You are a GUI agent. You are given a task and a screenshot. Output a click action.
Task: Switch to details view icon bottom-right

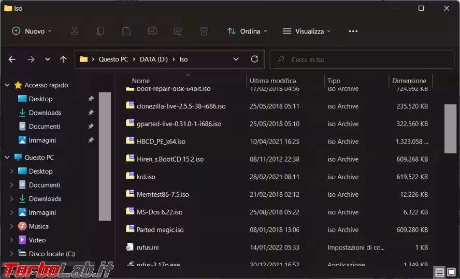click(439, 272)
